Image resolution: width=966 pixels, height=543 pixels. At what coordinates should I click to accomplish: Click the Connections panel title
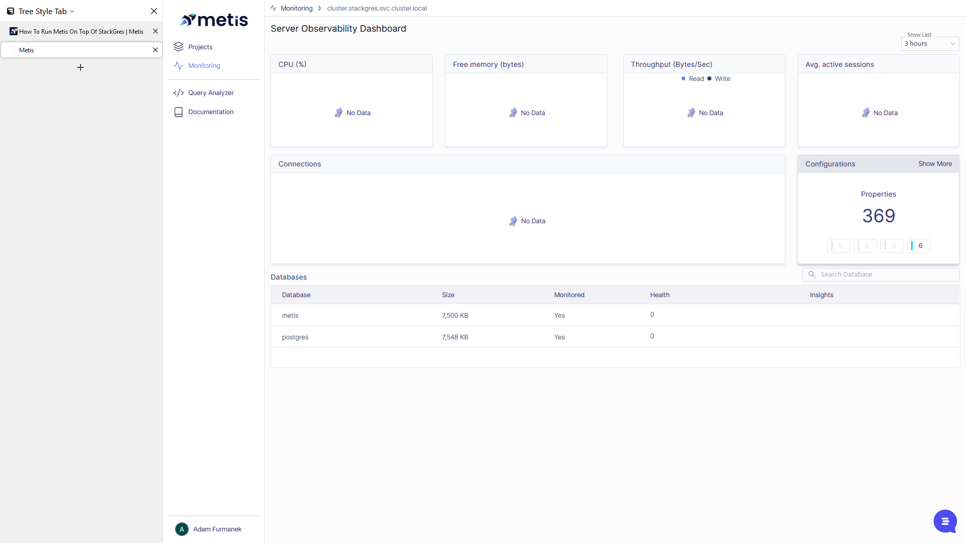(299, 164)
